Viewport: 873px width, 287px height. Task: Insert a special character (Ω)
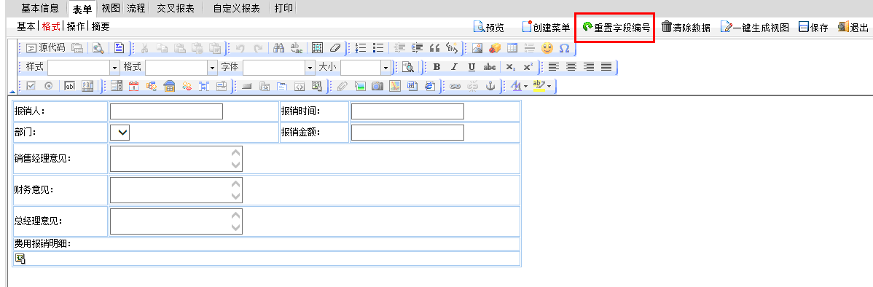[564, 48]
